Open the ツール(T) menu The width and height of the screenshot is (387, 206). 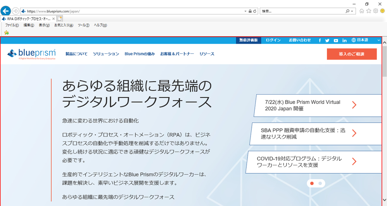point(83,25)
